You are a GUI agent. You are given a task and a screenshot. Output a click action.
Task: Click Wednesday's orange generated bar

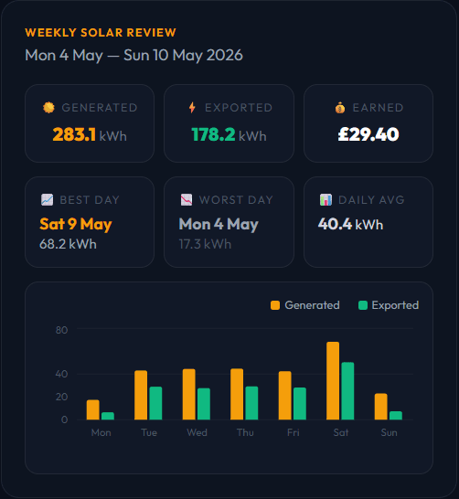[x=188, y=394]
